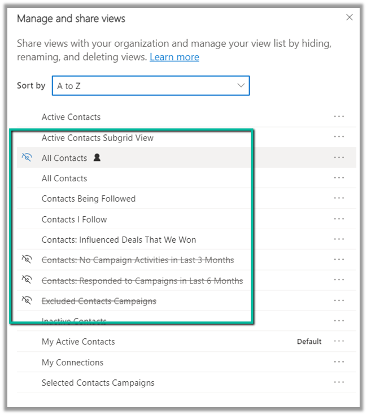Viewport: 367px width, 415px height.
Task: Select the struck-through Responded to Campaigns view
Action: pyautogui.click(x=142, y=281)
